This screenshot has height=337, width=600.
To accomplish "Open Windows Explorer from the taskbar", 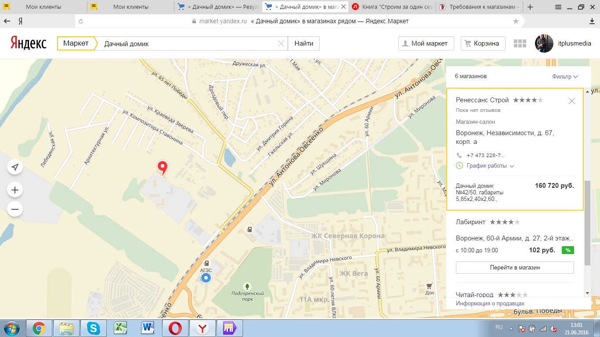I will (66, 328).
